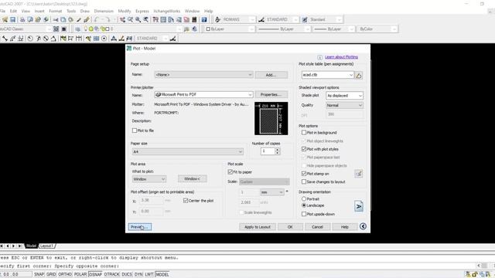Click the blue Help question mark icon

pyautogui.click(x=204, y=19)
